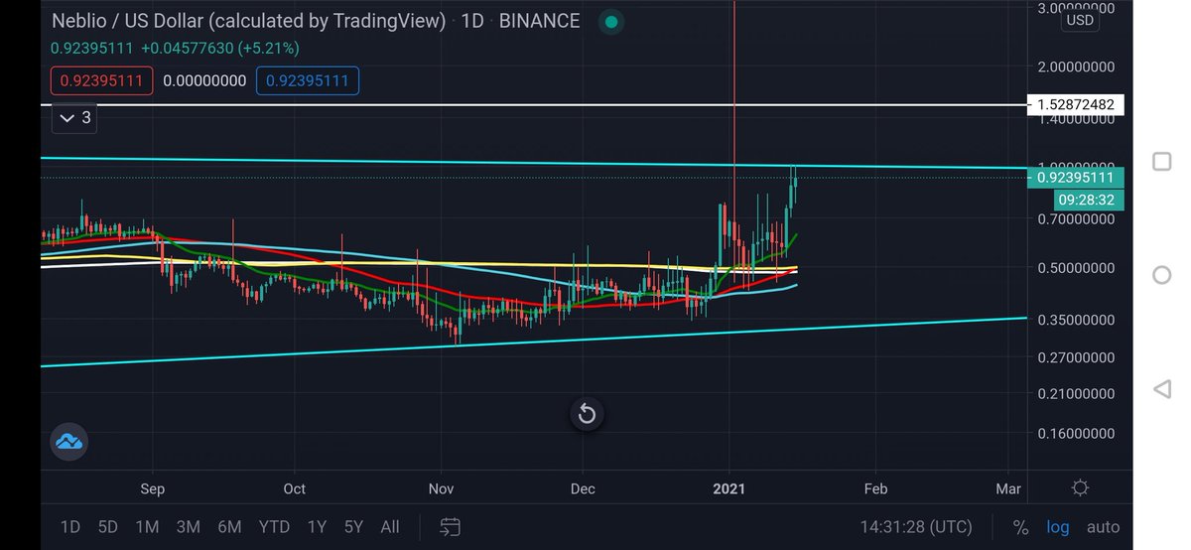Select the 5D time range
Viewport: 1191px width, 550px height.
click(x=109, y=527)
